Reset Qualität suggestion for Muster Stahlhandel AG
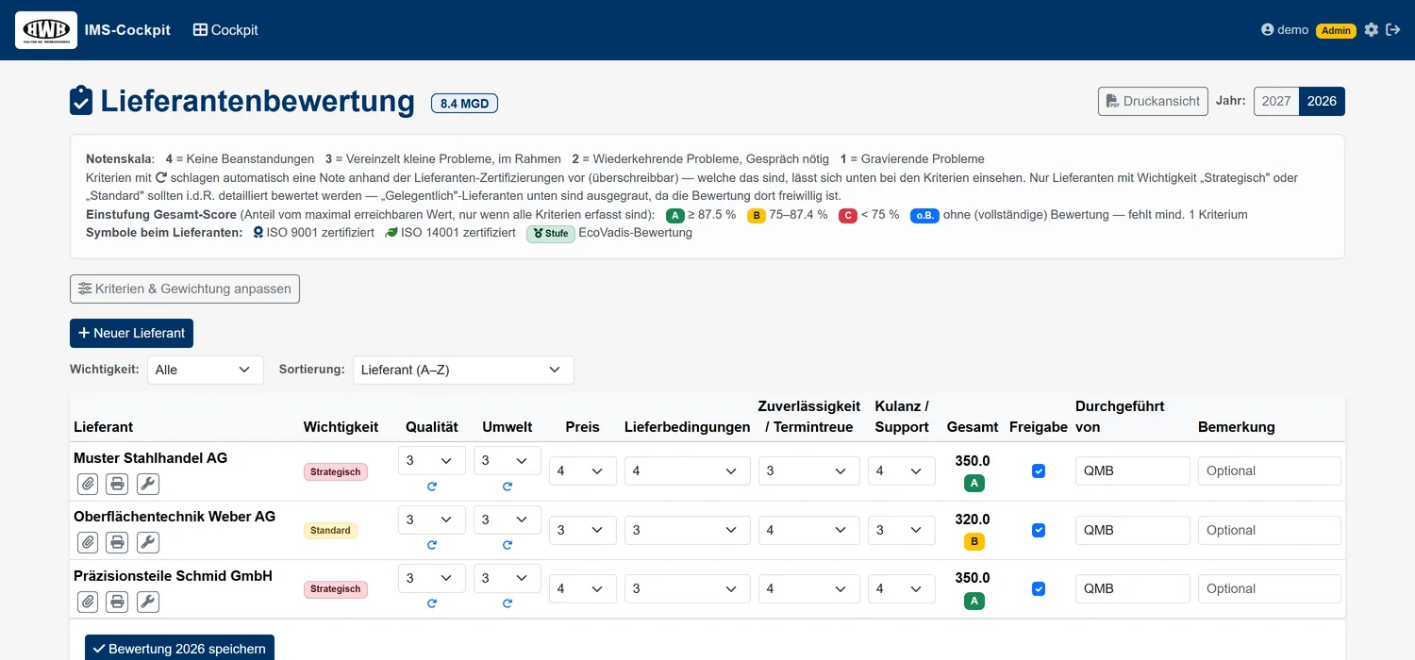The width and height of the screenshot is (1415, 660). [432, 487]
